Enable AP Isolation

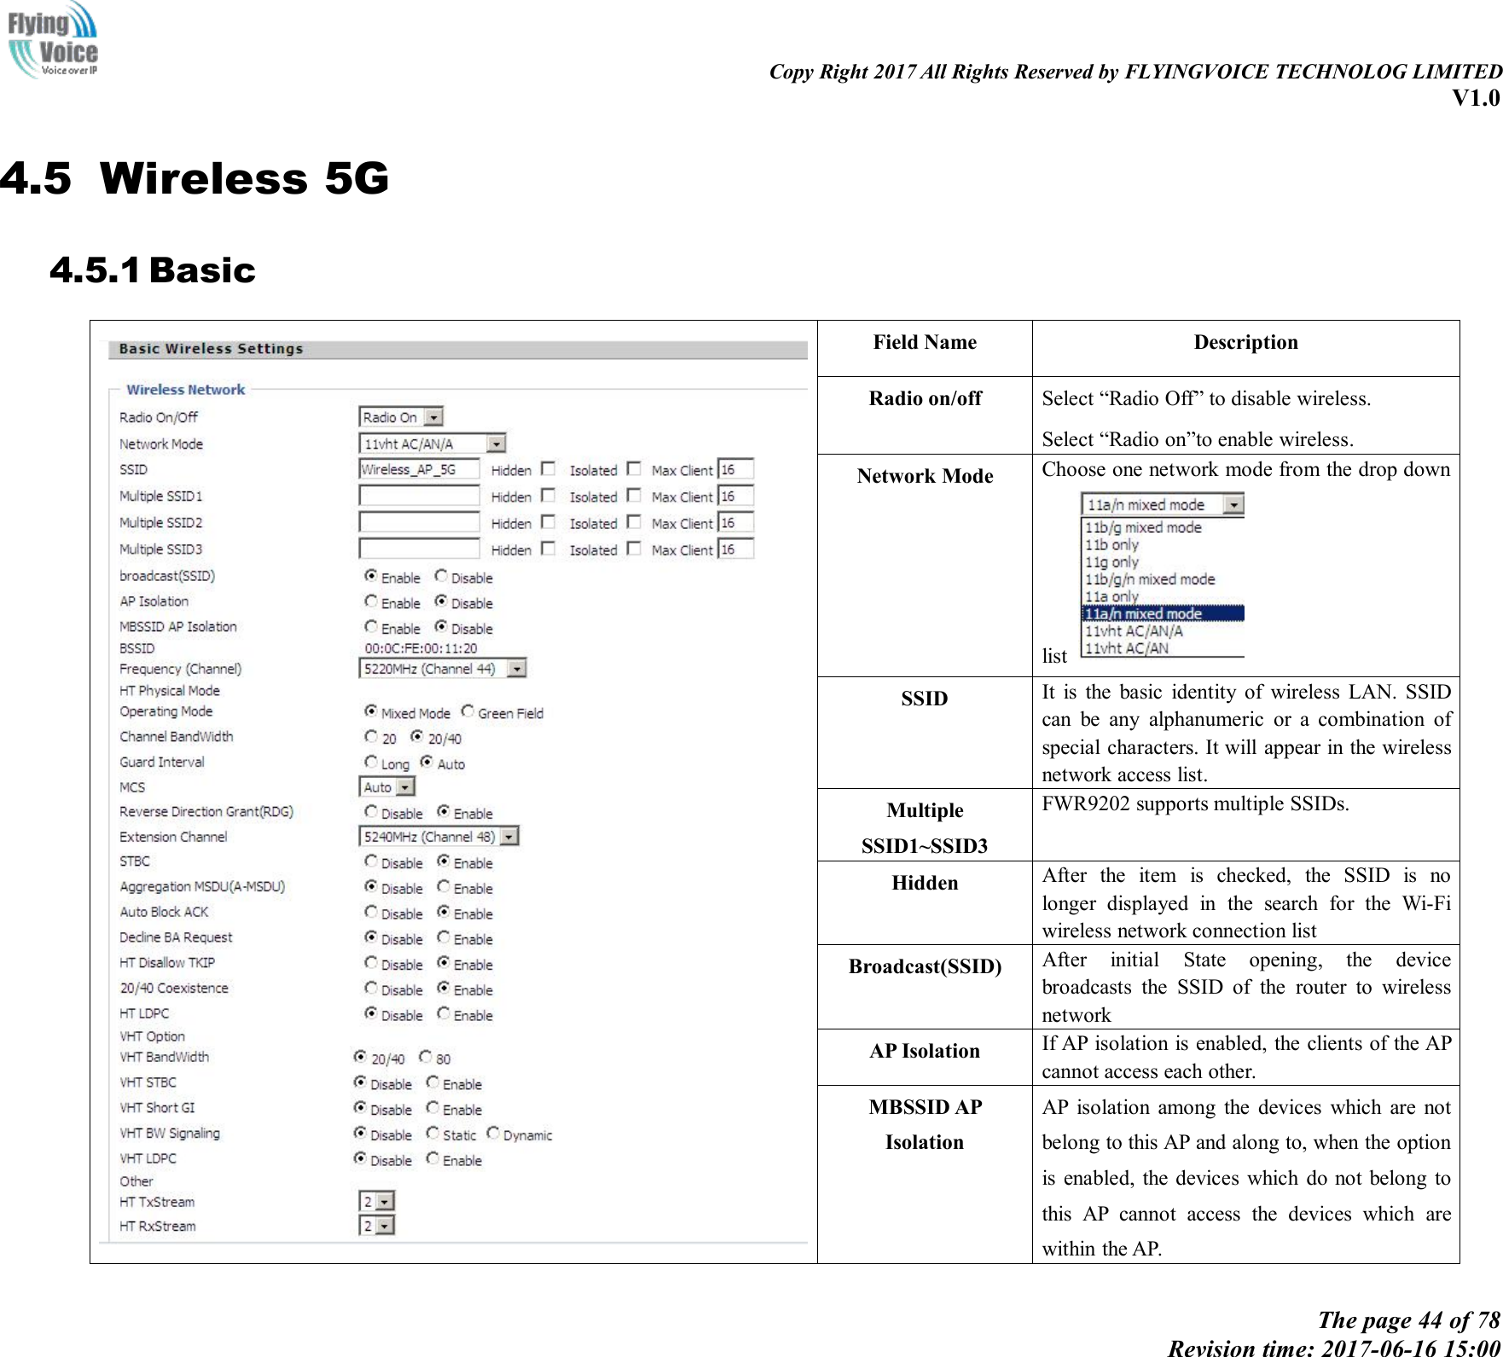(x=370, y=601)
